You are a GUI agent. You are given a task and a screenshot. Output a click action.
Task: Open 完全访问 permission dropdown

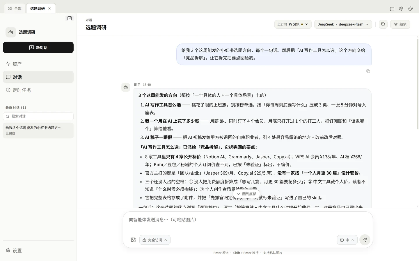155,240
